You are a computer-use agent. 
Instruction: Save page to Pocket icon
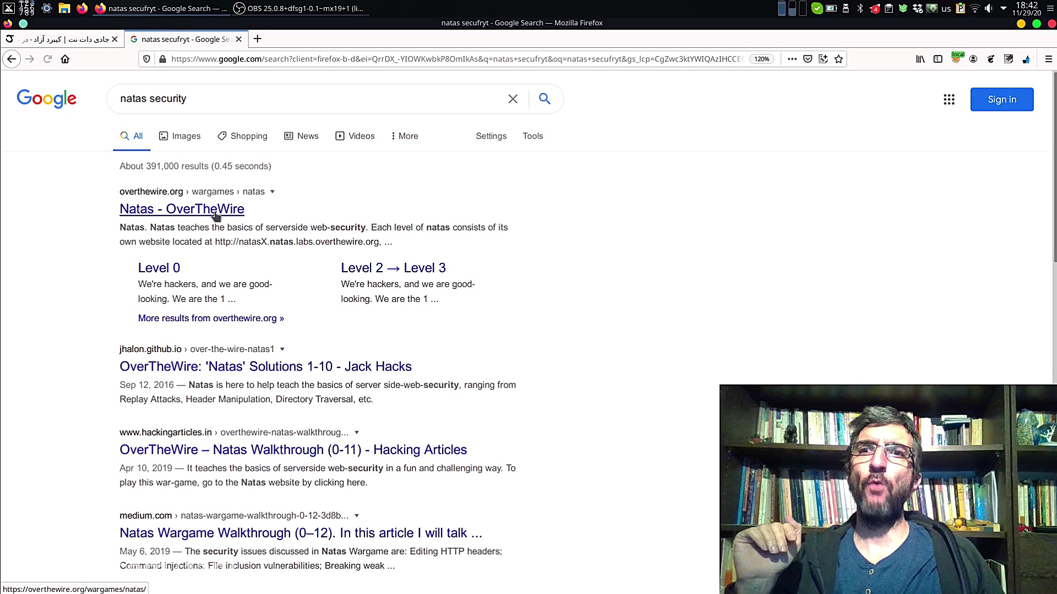(x=808, y=59)
